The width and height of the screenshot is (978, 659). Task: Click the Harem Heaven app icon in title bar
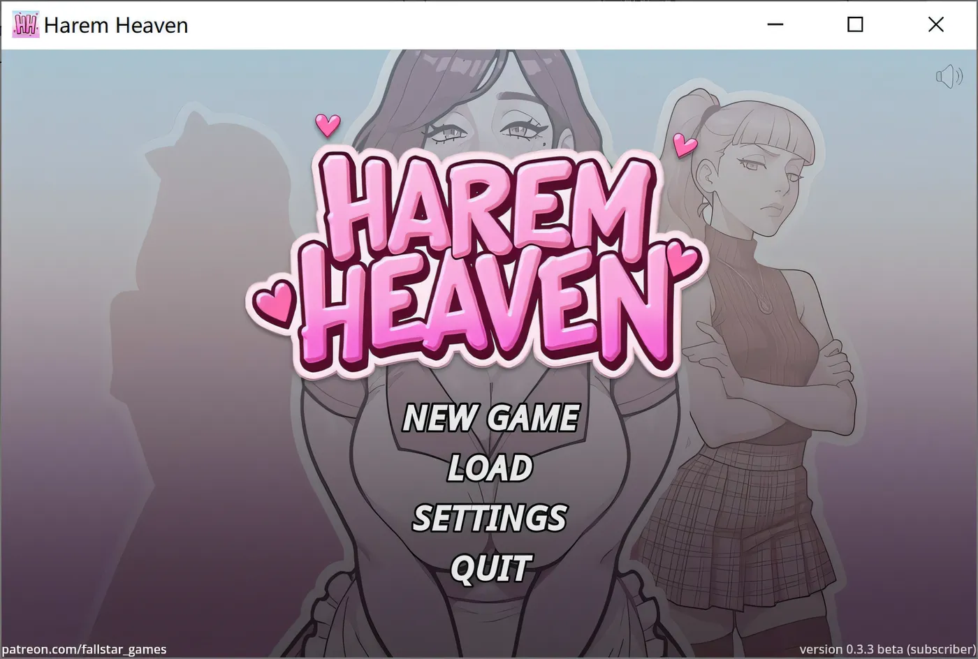tap(26, 25)
